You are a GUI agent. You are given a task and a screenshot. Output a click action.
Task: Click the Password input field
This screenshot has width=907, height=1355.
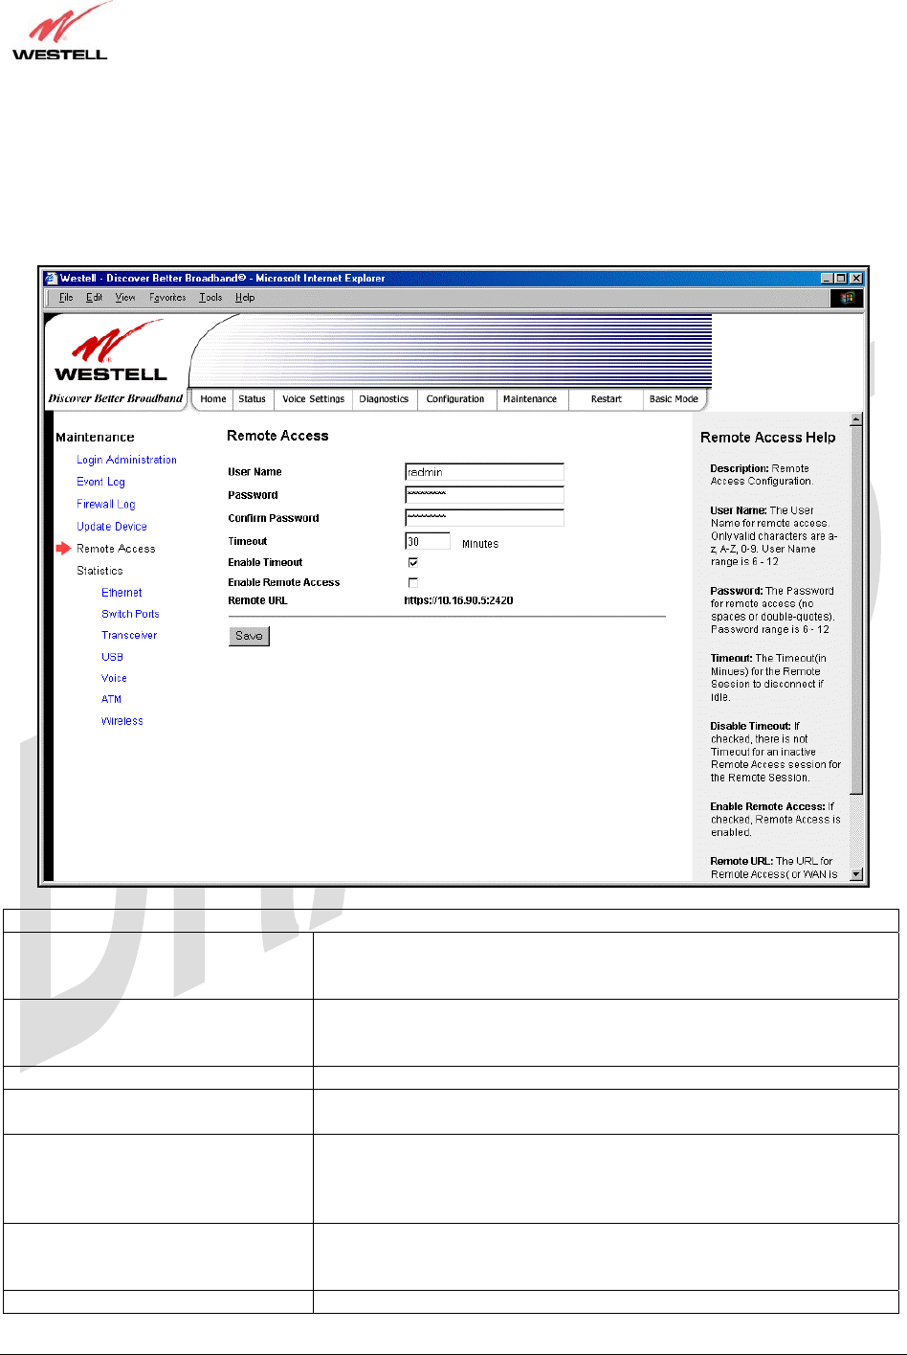[484, 495]
